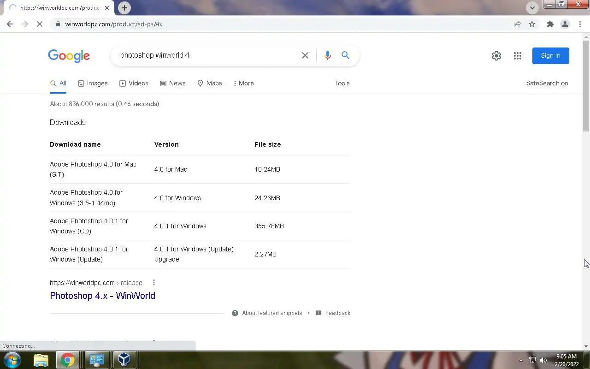
Task: Close the winworldpc.com browser tab
Action: [x=107, y=8]
